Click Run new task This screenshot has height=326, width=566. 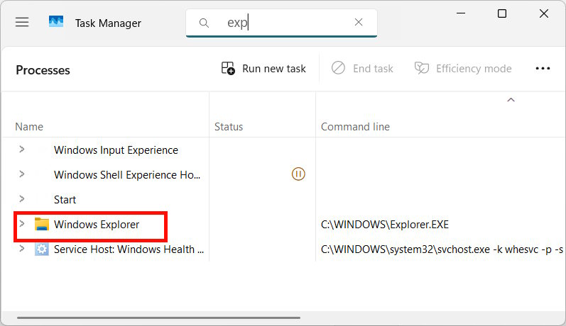(263, 69)
